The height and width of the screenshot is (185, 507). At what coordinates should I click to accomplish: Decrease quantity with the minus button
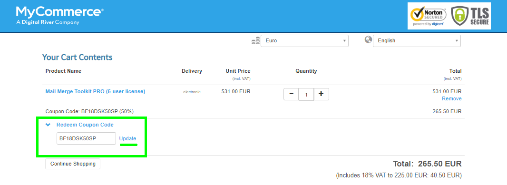point(291,94)
